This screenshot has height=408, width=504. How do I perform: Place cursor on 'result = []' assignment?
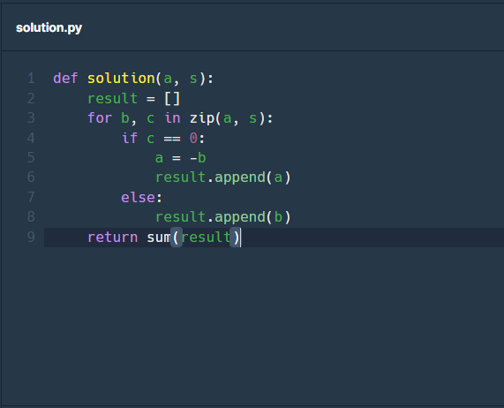tap(133, 98)
